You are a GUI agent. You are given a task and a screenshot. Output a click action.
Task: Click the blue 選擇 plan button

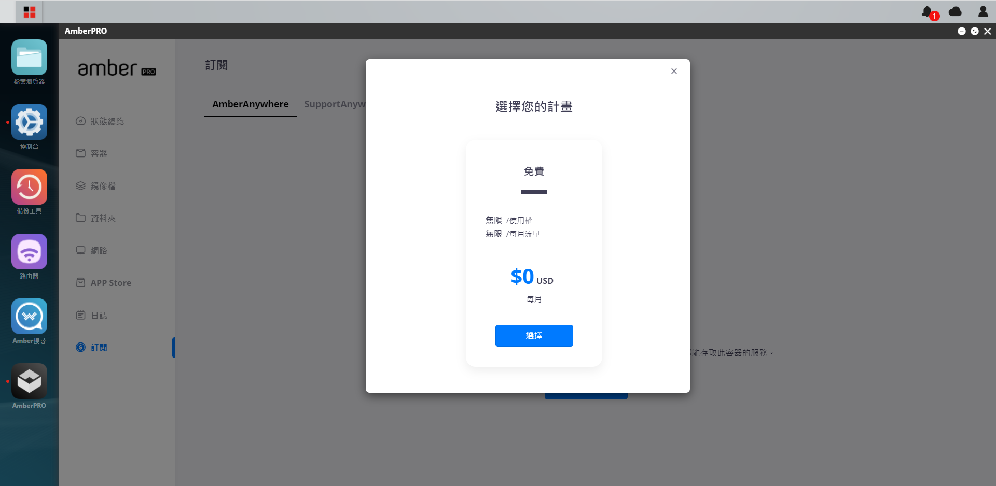point(534,336)
